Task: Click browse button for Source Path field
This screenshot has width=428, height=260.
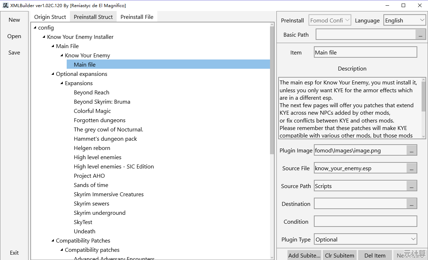Action: (412, 186)
